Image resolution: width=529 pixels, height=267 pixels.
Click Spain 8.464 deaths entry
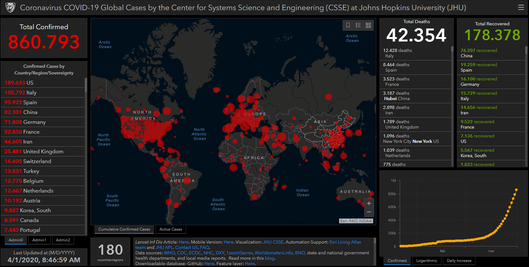point(415,67)
